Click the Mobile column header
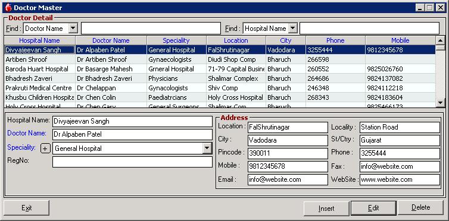The height and width of the screenshot is (221, 449). pyautogui.click(x=400, y=40)
